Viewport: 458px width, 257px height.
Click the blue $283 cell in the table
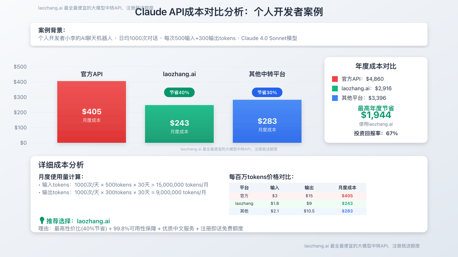[347, 211]
